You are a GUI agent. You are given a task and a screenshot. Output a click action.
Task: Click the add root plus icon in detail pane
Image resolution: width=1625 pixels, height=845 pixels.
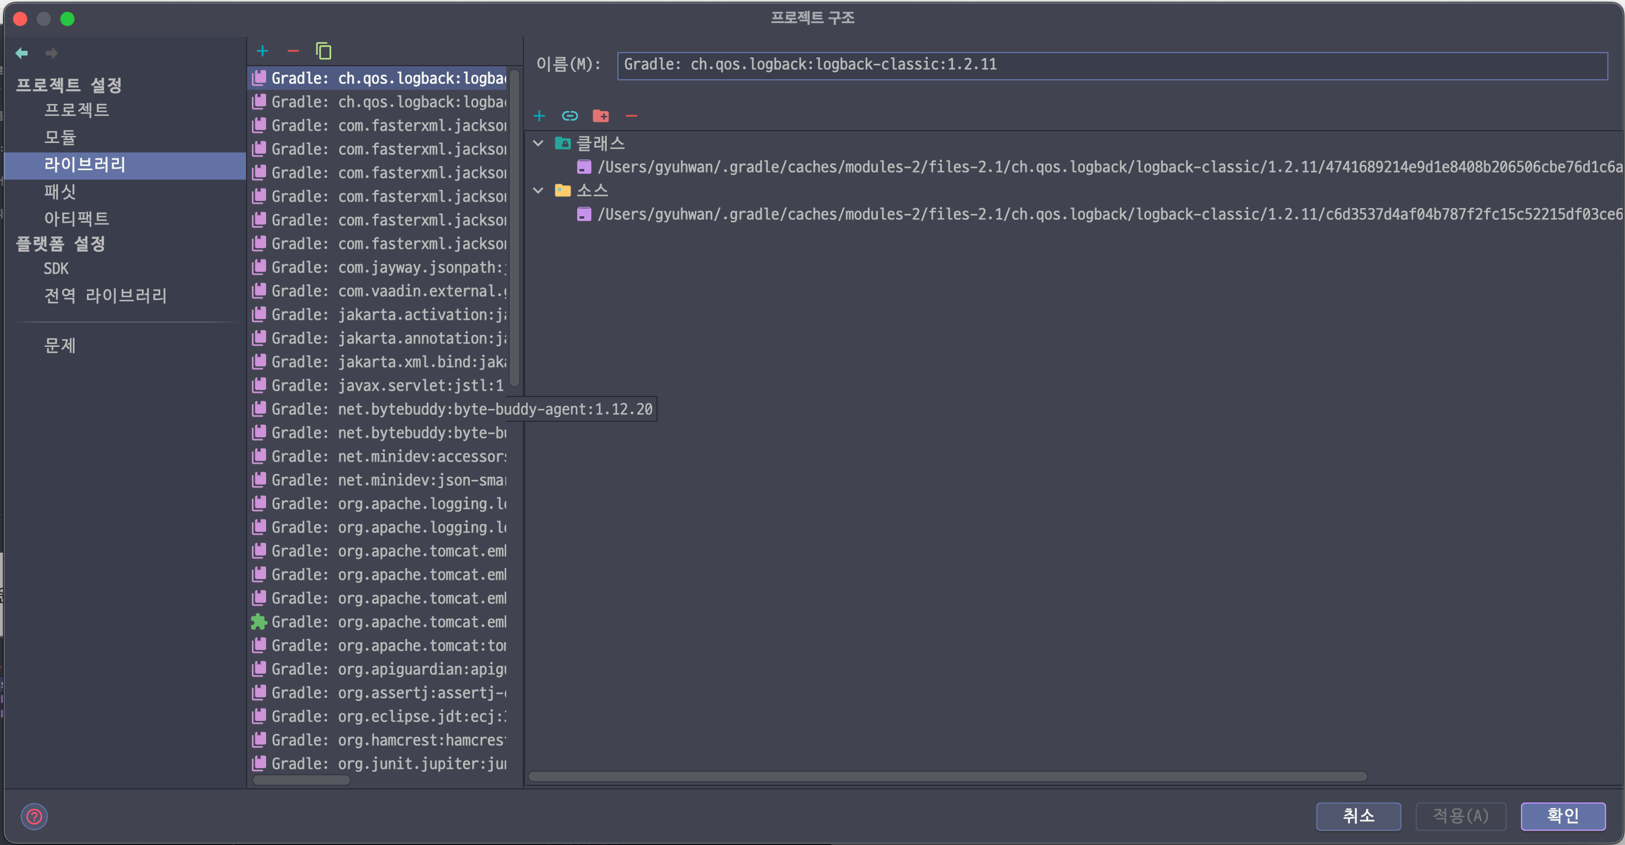coord(539,116)
